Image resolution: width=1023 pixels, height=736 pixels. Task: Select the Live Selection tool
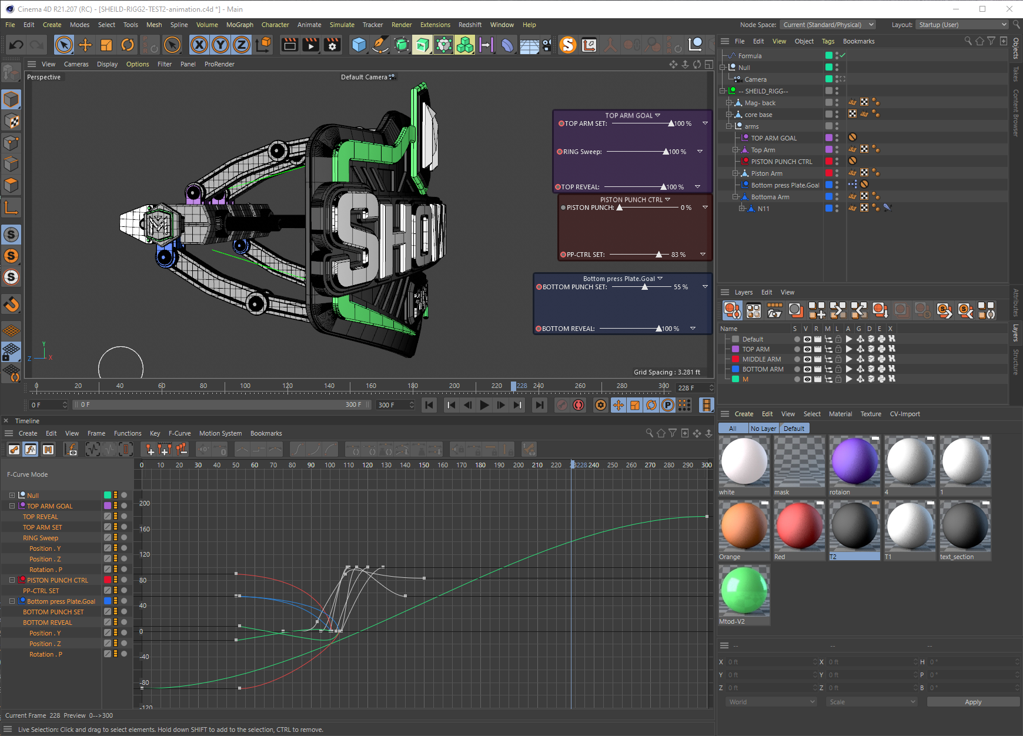(64, 45)
